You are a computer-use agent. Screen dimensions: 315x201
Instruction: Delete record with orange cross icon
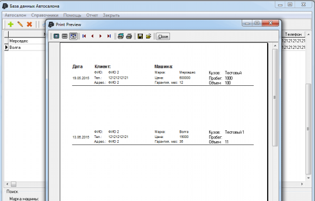tap(29, 24)
